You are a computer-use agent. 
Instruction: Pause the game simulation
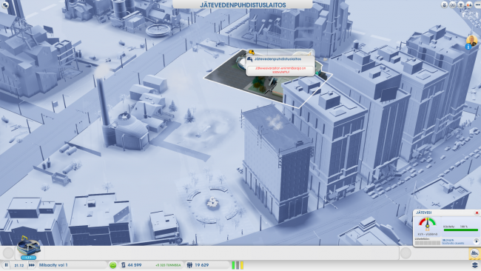coord(6,265)
